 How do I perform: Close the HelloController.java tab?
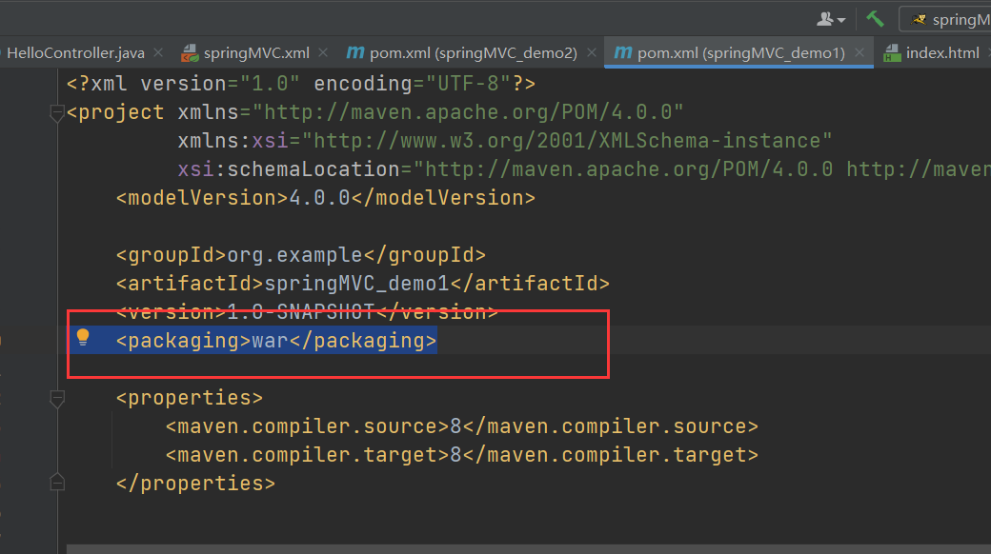click(x=158, y=52)
